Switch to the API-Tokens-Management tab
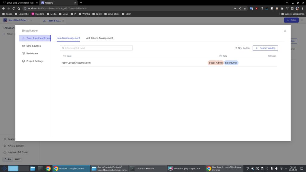The height and width of the screenshot is (172, 306). 100,38
